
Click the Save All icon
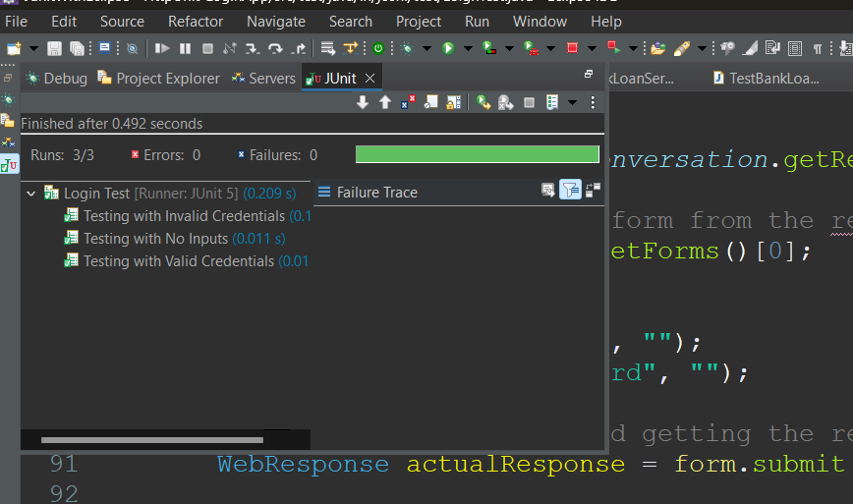coord(78,48)
